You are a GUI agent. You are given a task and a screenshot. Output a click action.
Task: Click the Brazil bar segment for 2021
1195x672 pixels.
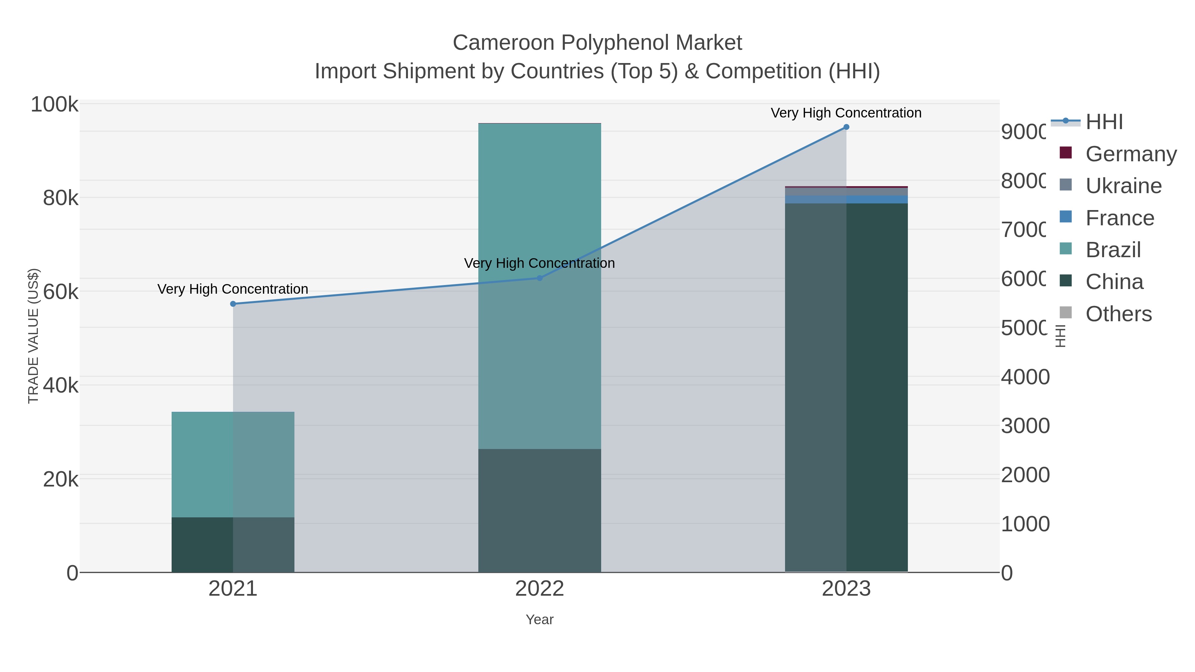(233, 464)
